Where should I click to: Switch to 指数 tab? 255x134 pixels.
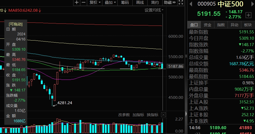221,25
